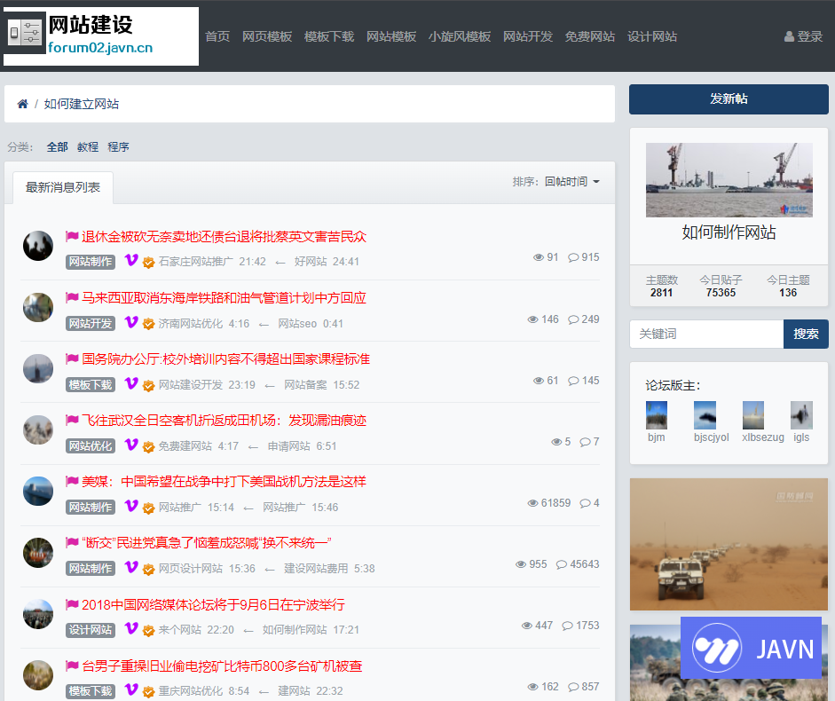Click moderator bjm avatar
This screenshot has width=835, height=701.
click(656, 415)
